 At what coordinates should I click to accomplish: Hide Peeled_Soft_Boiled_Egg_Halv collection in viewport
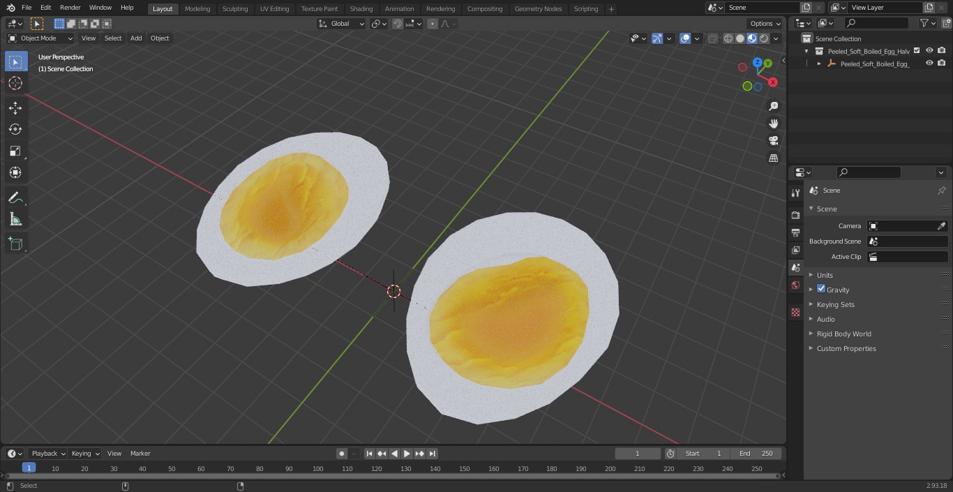click(x=929, y=50)
